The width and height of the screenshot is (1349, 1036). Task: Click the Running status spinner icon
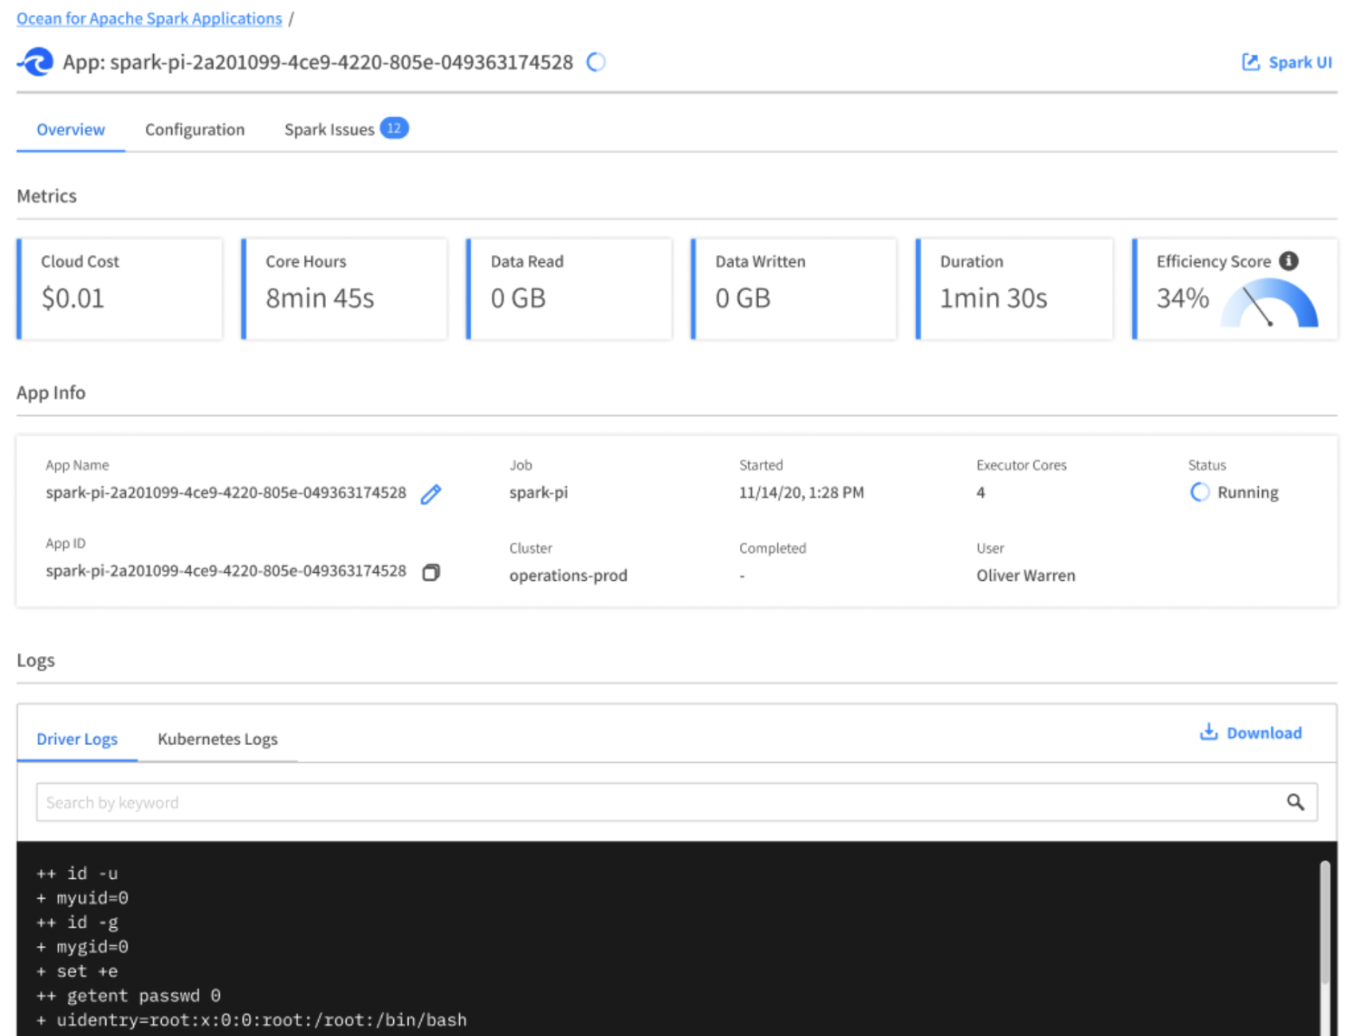point(1199,492)
